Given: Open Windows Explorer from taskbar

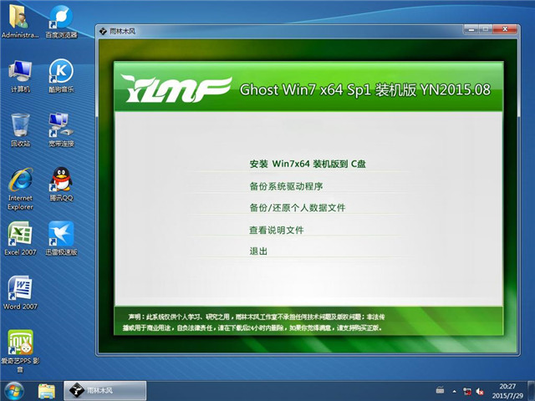Looking at the screenshot, I should [47, 391].
